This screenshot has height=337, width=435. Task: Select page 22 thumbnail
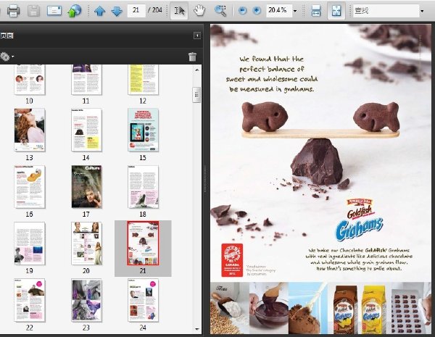click(30, 300)
